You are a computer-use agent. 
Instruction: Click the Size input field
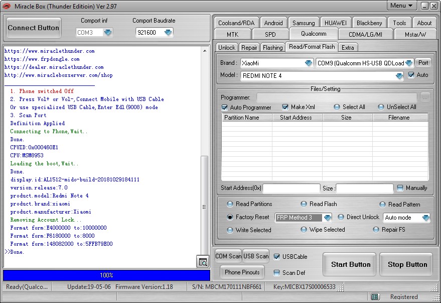point(365,188)
